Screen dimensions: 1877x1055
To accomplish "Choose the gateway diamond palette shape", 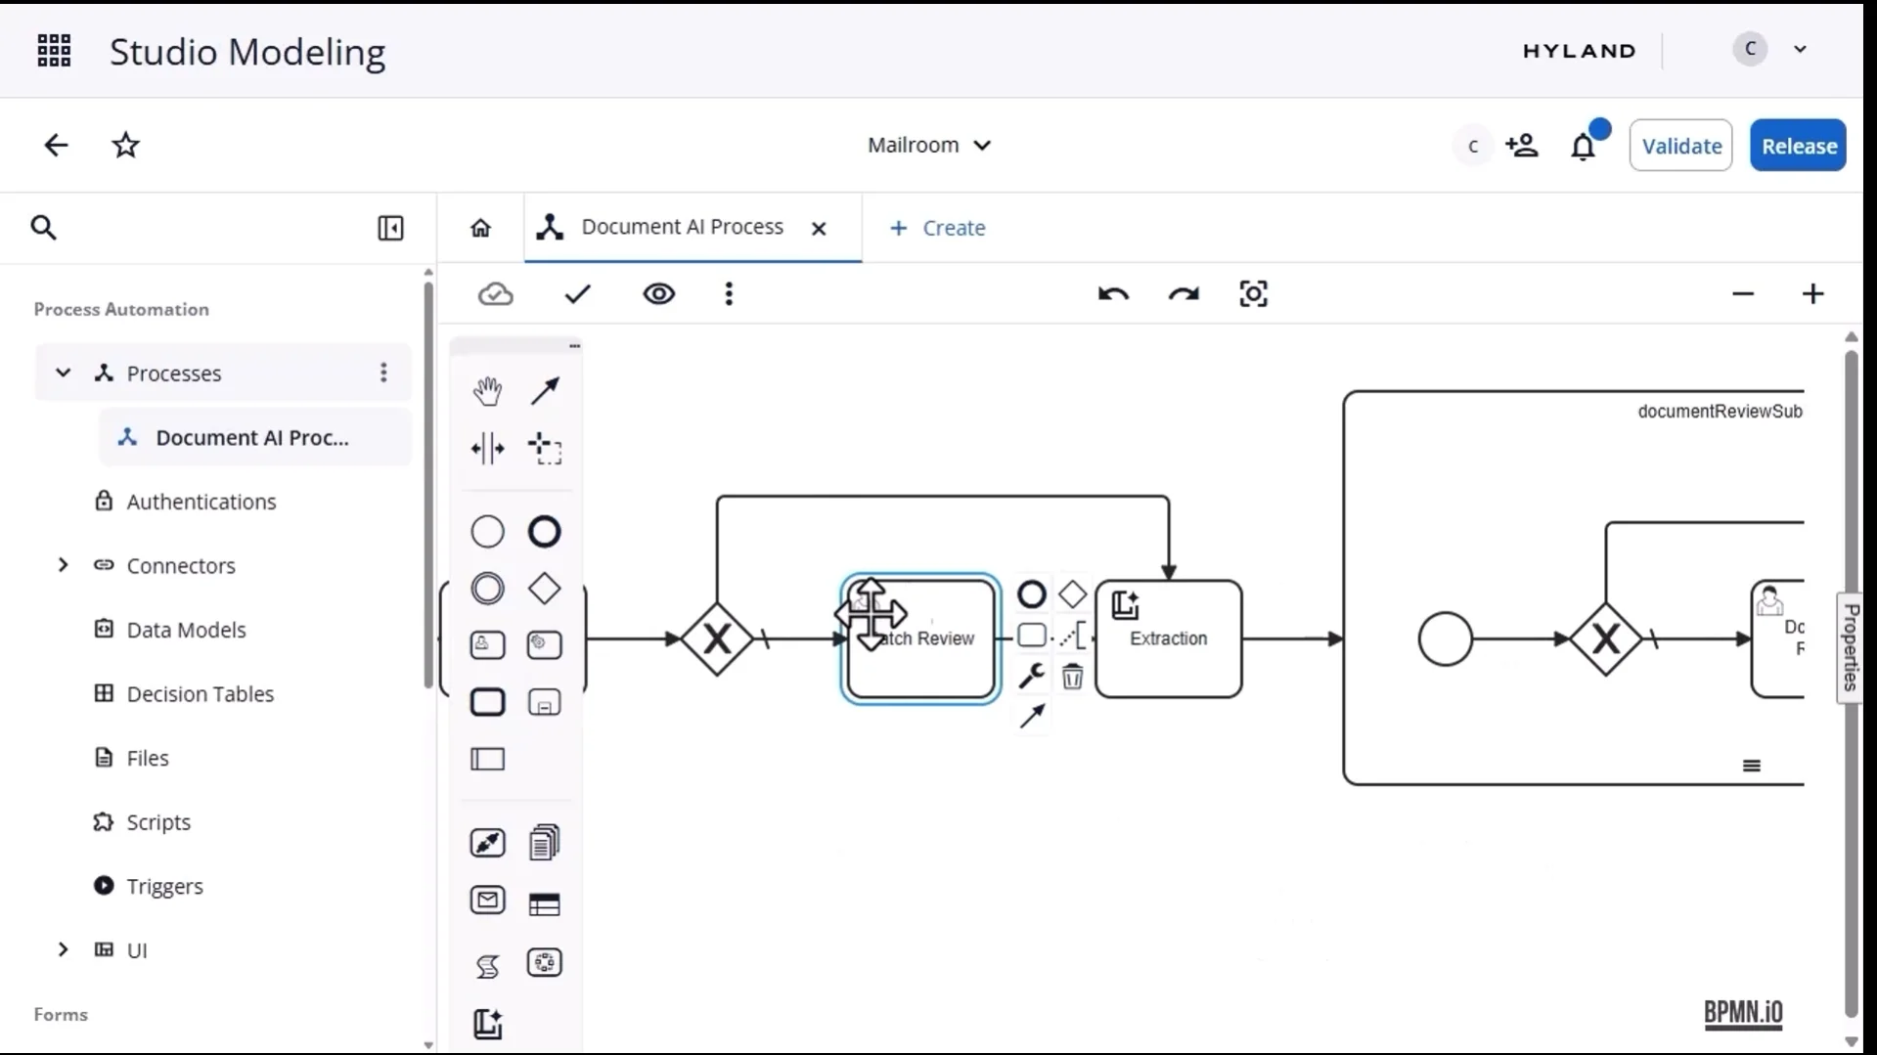I will click(545, 589).
